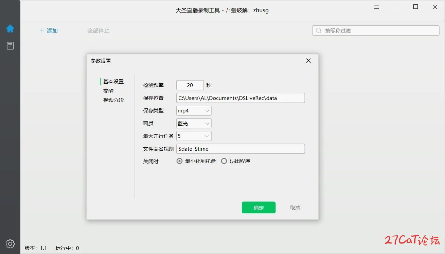445x254 pixels.
Task: Maximize the main window
Action: click(x=415, y=7)
